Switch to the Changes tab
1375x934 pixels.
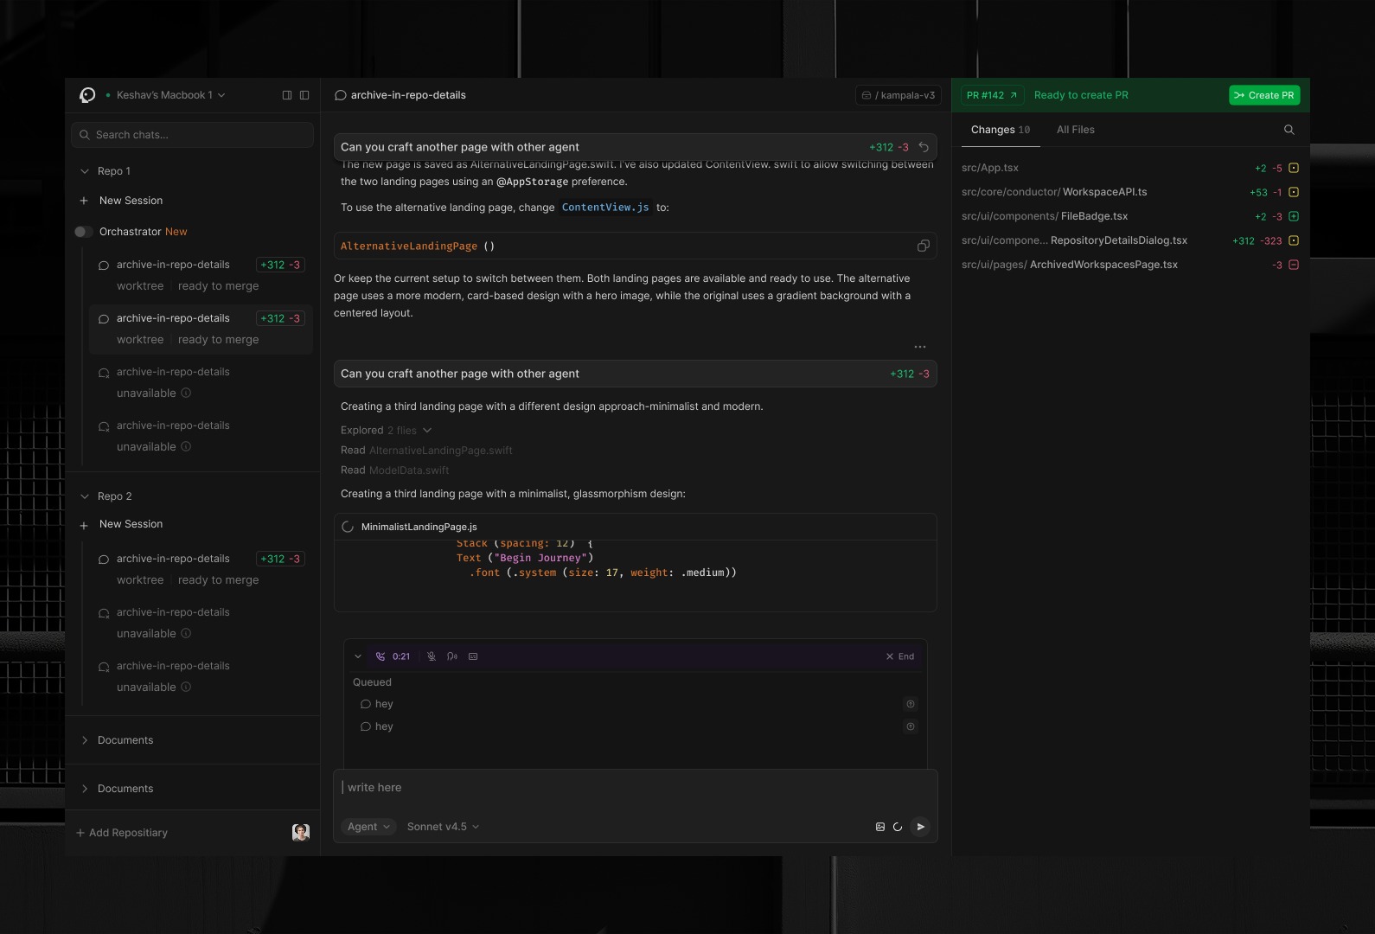click(x=1001, y=130)
